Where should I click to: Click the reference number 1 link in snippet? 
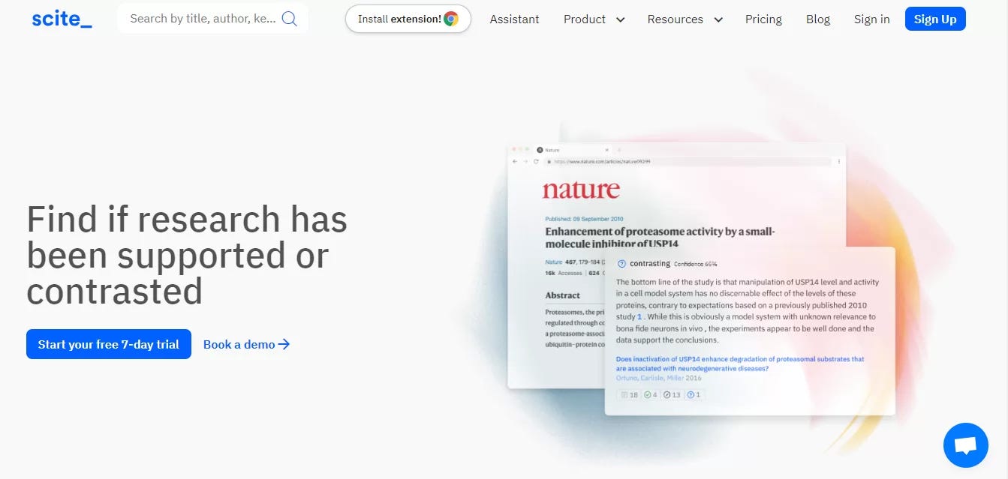[x=639, y=317]
